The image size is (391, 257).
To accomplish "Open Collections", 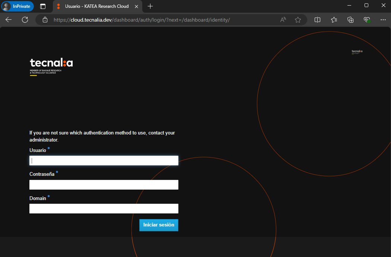I will [x=350, y=20].
